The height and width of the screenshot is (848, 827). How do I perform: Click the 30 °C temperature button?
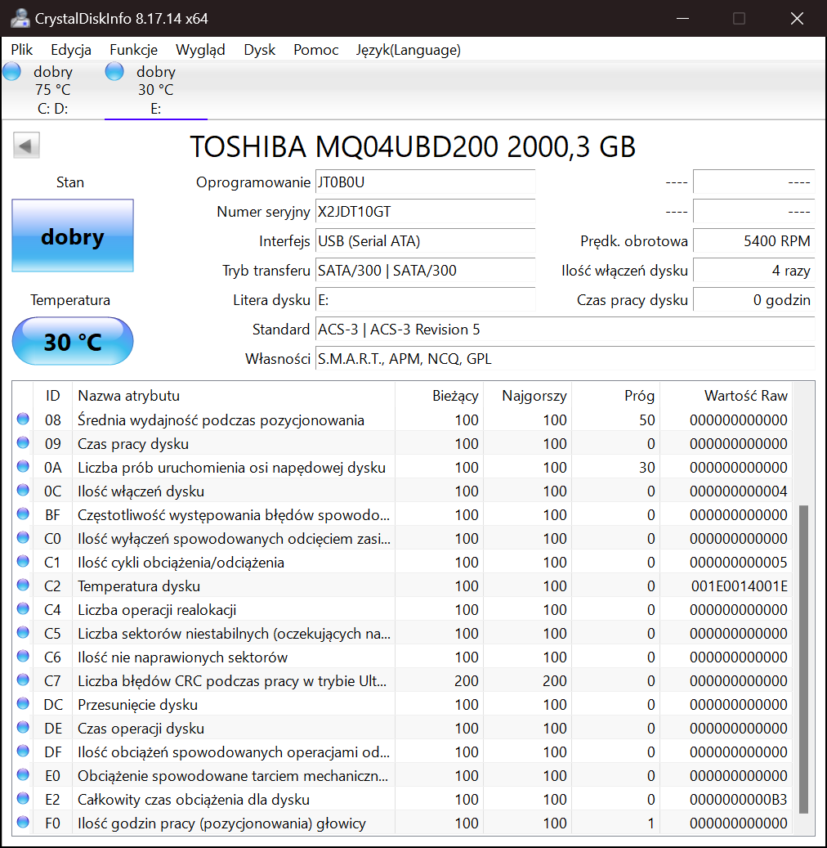coord(73,341)
